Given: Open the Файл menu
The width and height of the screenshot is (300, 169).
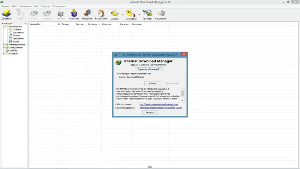Looking at the screenshot, I should point(14,6).
